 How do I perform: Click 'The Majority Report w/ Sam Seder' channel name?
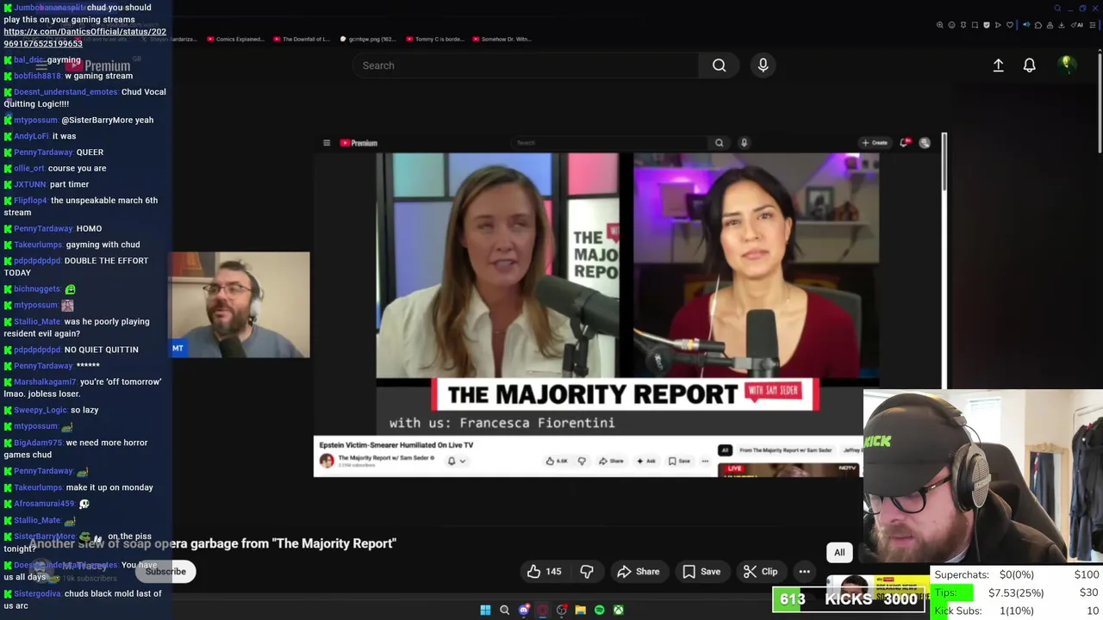tap(385, 458)
